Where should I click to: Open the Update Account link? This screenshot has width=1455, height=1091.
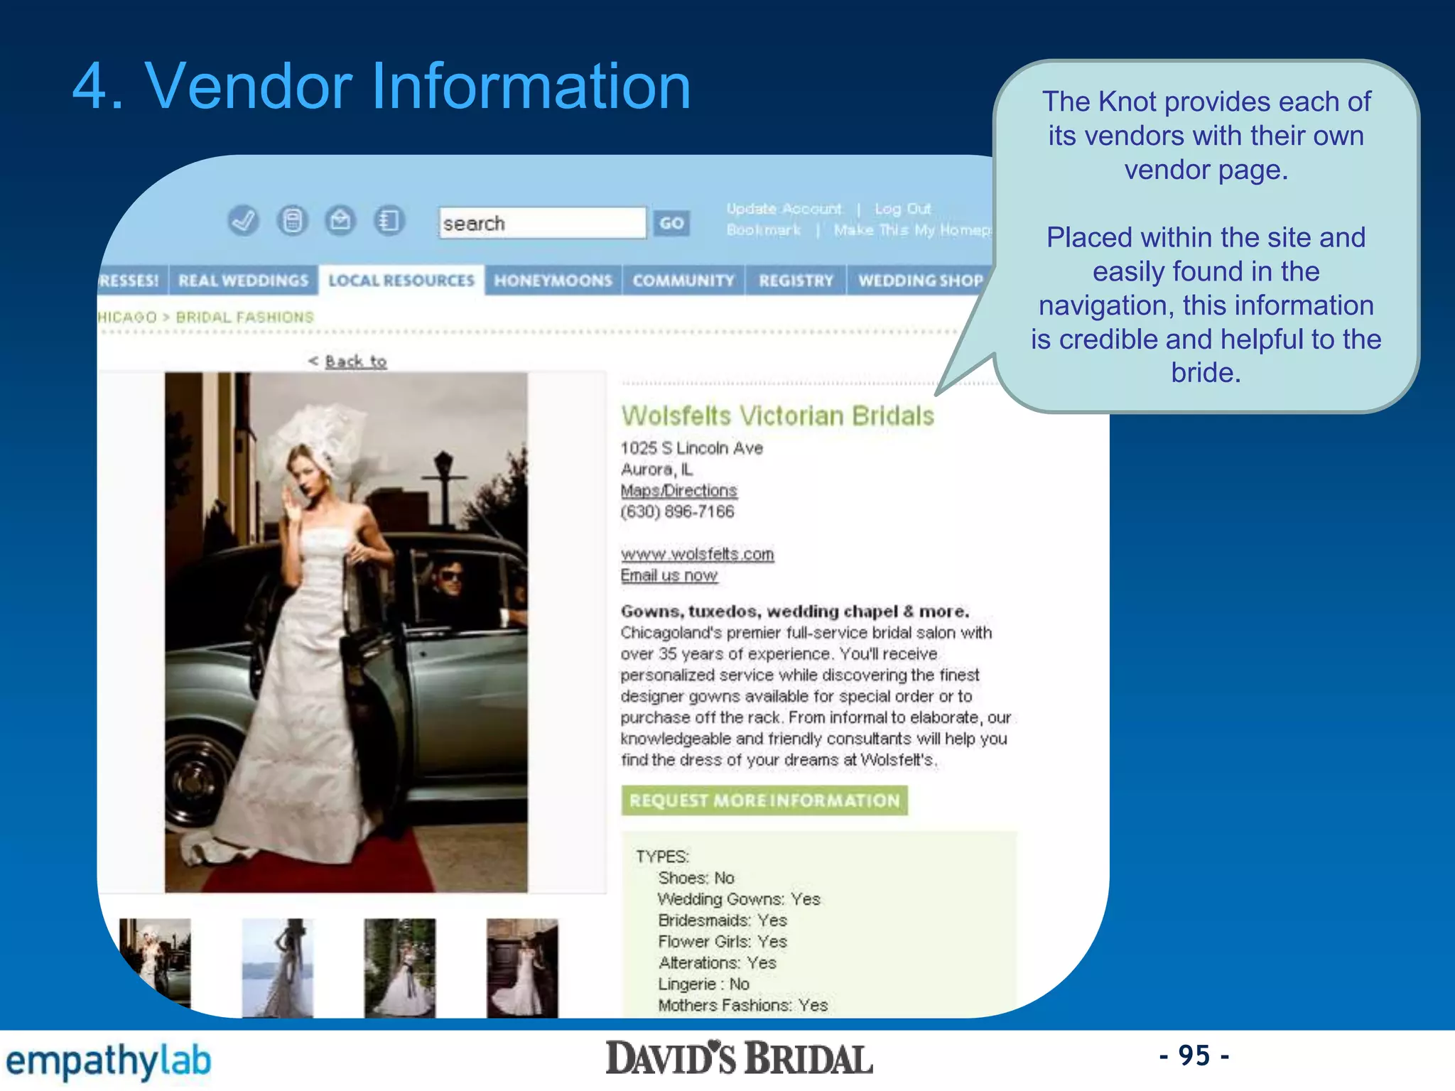tap(784, 209)
